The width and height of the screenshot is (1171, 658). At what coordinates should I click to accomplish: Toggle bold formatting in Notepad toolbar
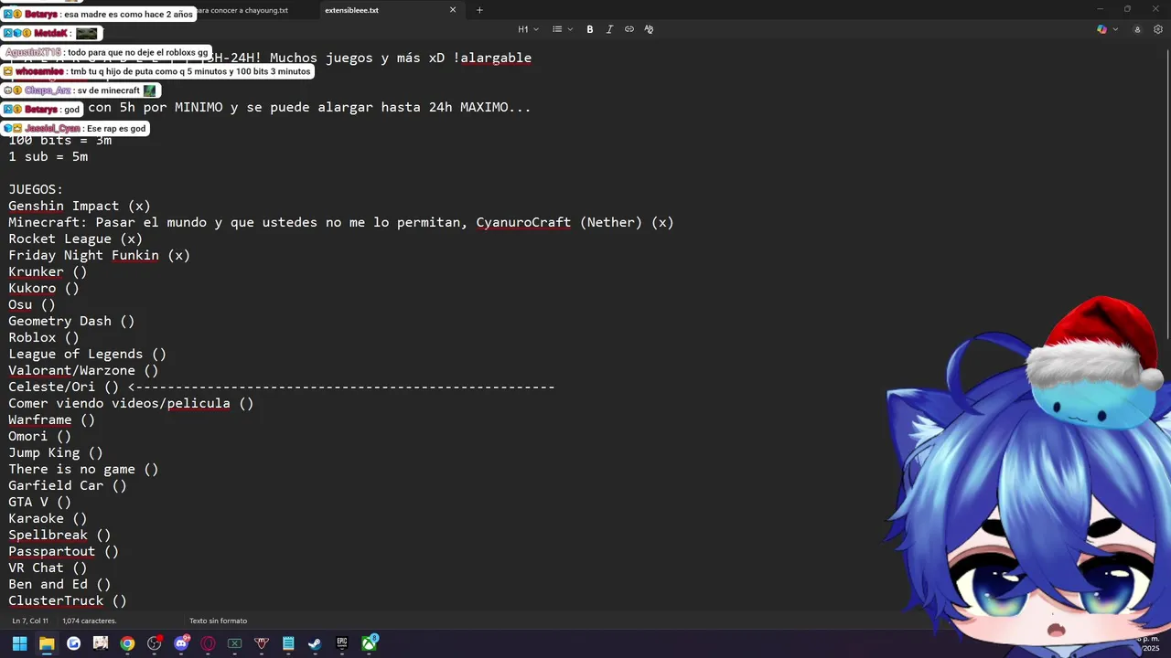590,29
